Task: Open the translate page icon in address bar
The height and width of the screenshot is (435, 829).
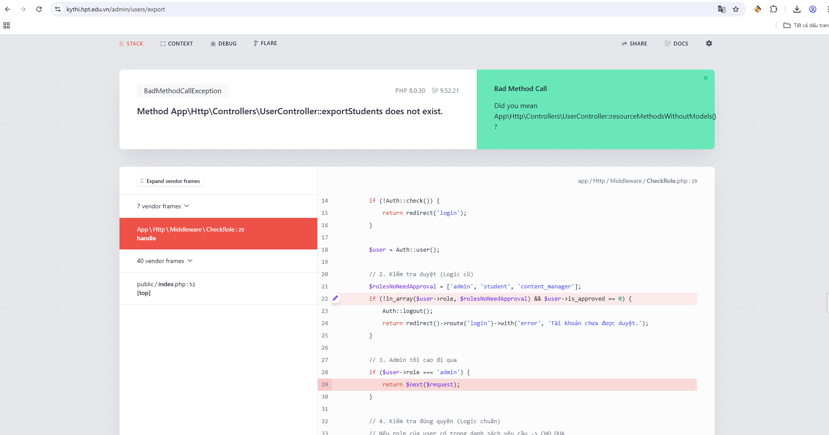Action: 722,9
